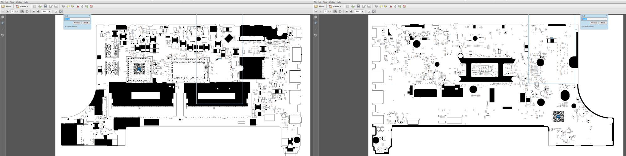
Task: Open Page Thumbnails panel in left window
Action: pos(3,17)
